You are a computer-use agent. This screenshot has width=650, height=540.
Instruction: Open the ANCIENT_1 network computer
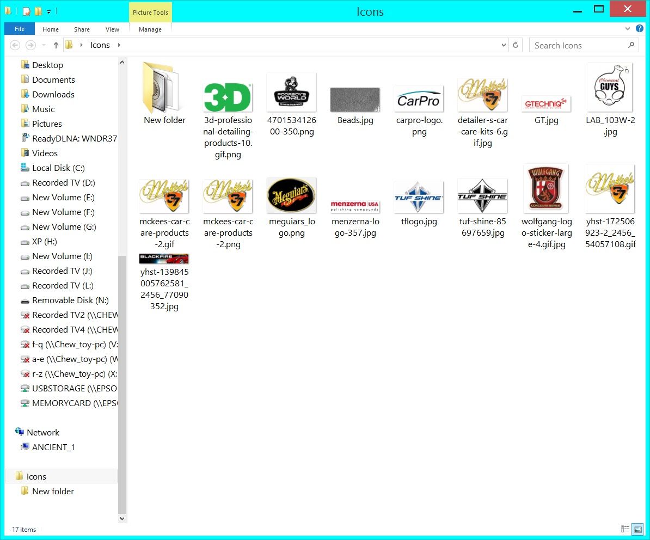53,447
